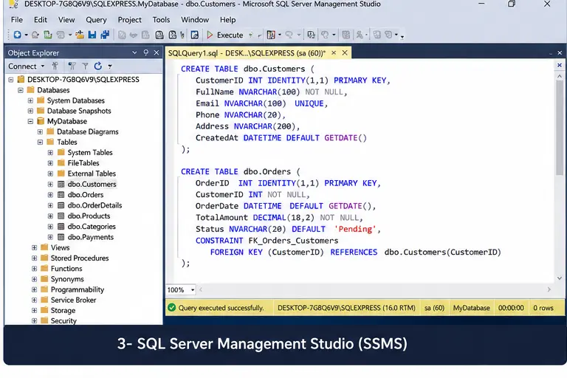Click the editor scrollbar up arrow

click(x=560, y=76)
